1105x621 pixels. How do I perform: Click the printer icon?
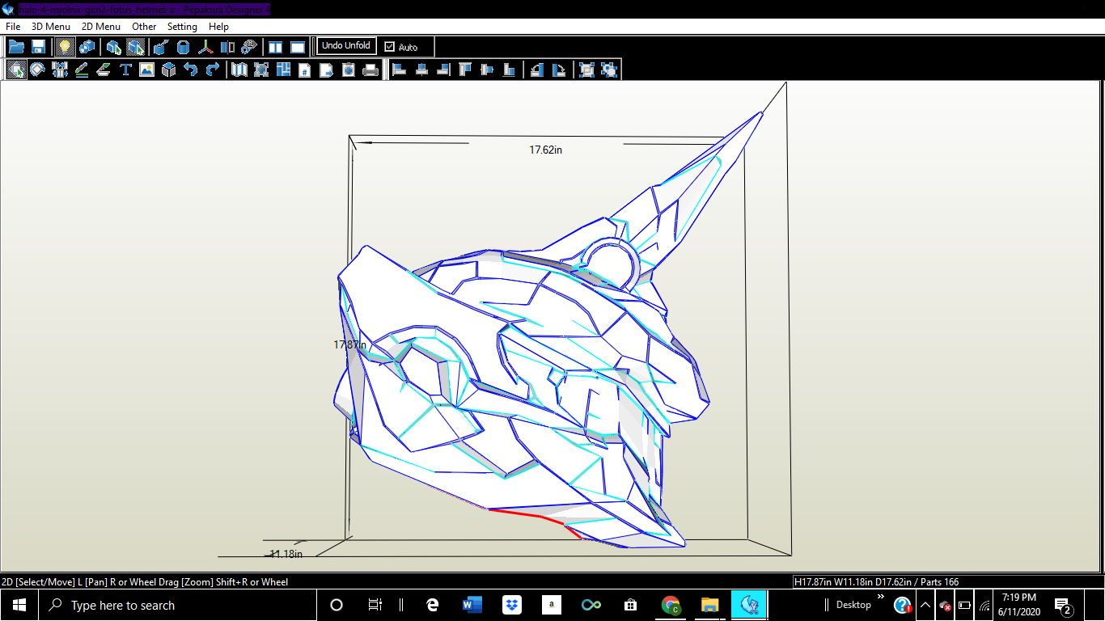click(370, 70)
